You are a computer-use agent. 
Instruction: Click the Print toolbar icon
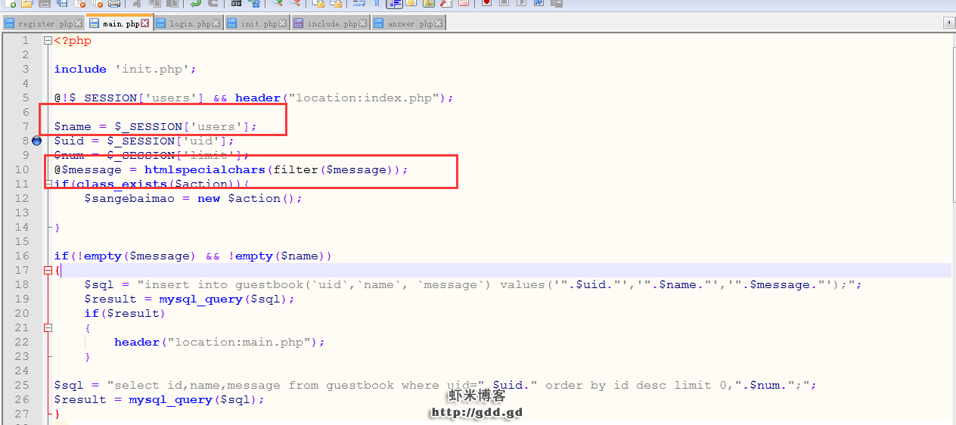(x=114, y=3)
